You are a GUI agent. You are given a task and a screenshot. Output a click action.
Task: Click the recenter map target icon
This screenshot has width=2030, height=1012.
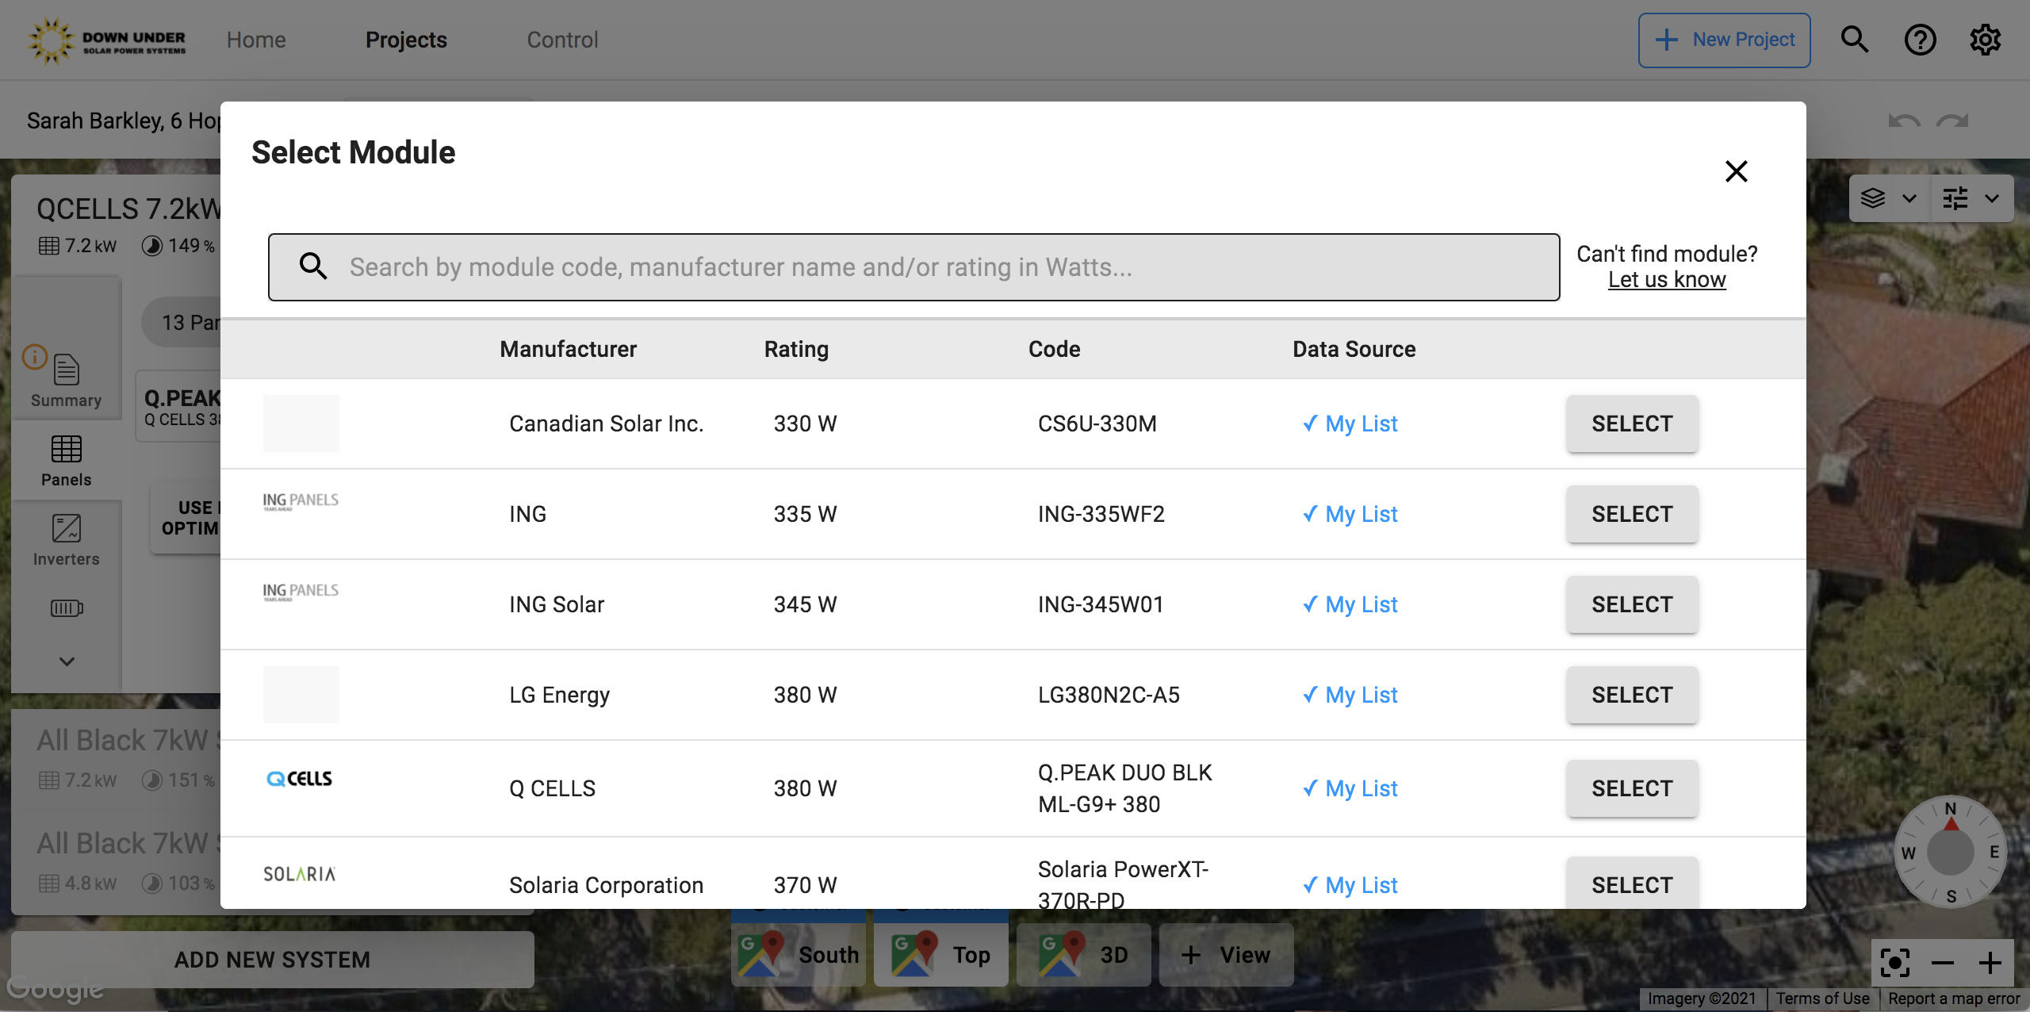pyautogui.click(x=1895, y=964)
